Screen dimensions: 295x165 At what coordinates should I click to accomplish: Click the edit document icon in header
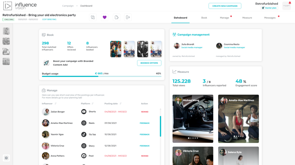point(116,17)
